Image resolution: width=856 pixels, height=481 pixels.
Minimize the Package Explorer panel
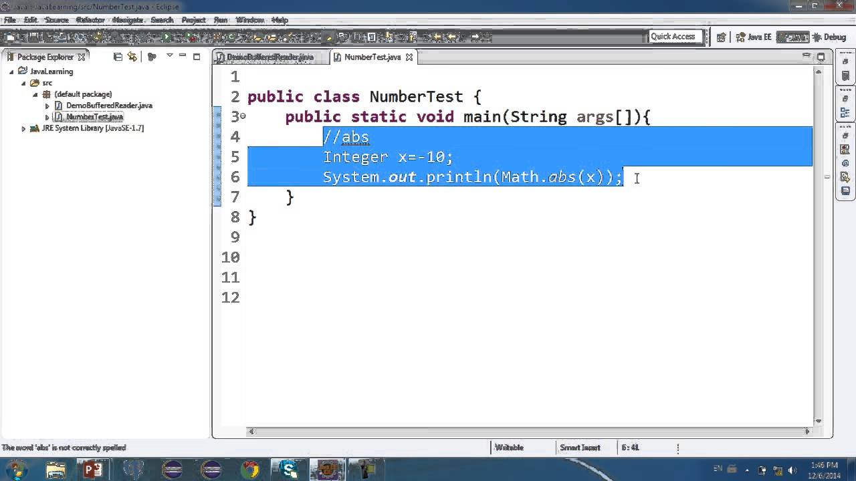[x=183, y=57]
